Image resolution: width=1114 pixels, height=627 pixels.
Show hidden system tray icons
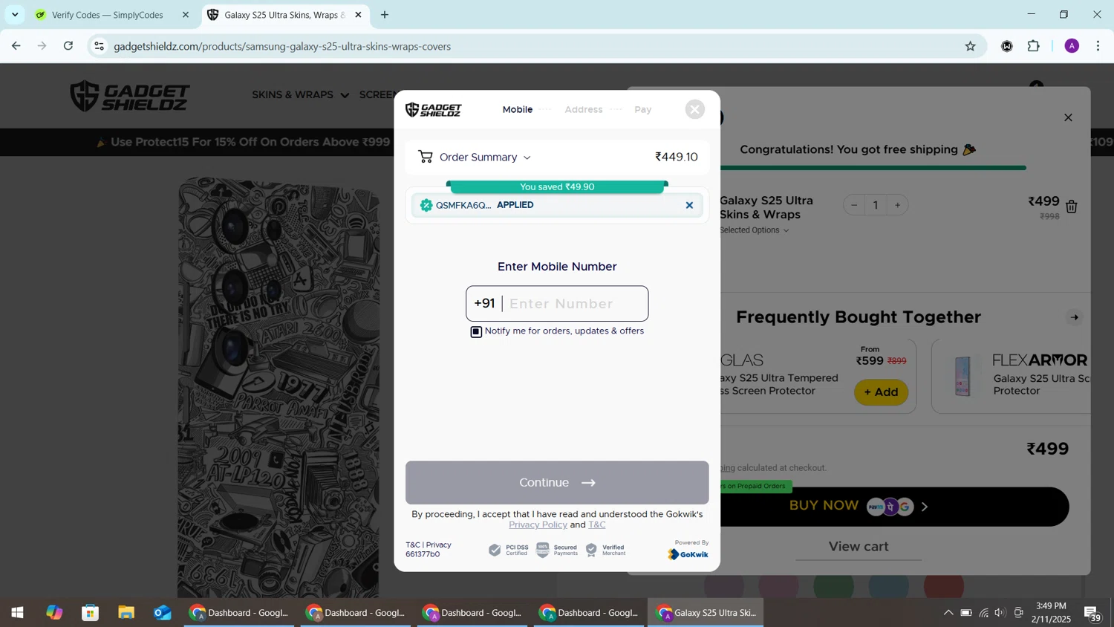pos(948,613)
